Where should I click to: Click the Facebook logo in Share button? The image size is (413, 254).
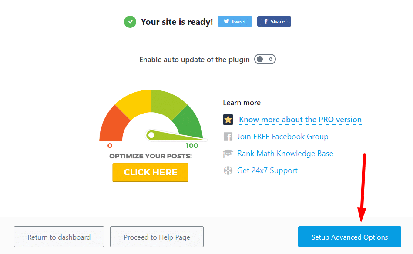point(265,22)
